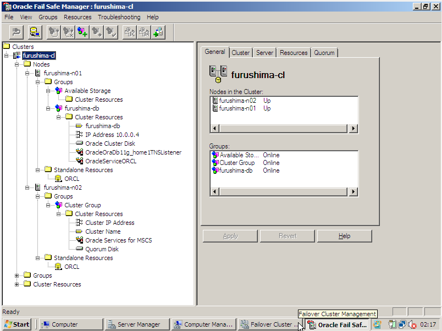The width and height of the screenshot is (442, 331).
Task: Click the Cluster Group icon in Groups list
Action: tap(216, 163)
